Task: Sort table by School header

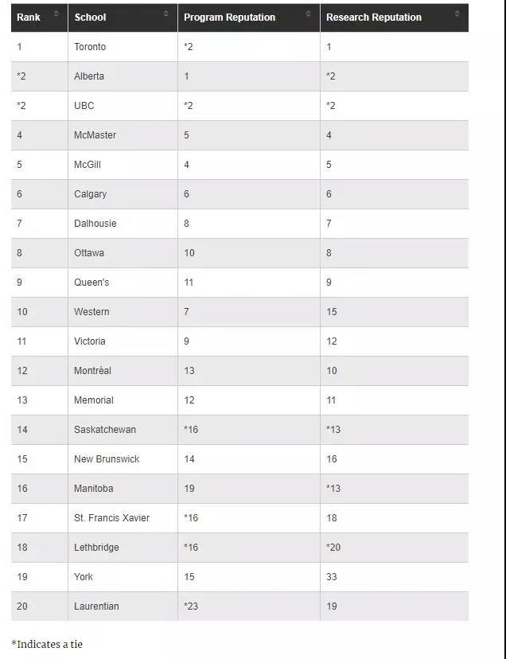Action: click(x=90, y=18)
